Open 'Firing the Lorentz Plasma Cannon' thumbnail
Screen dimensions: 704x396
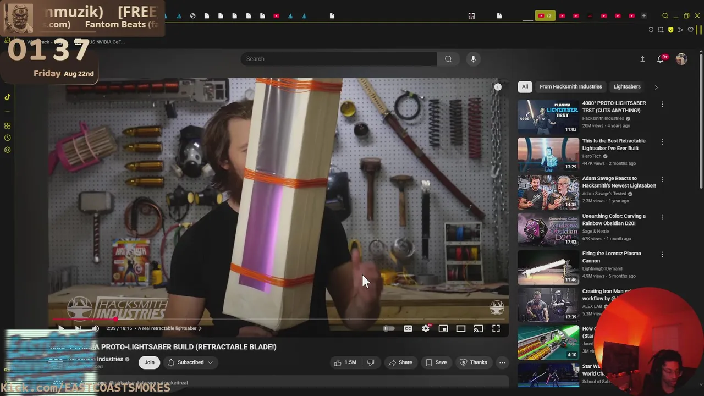(x=548, y=267)
